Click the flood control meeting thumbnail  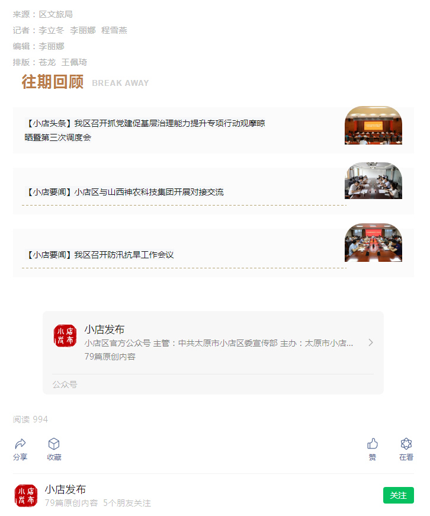(373, 242)
